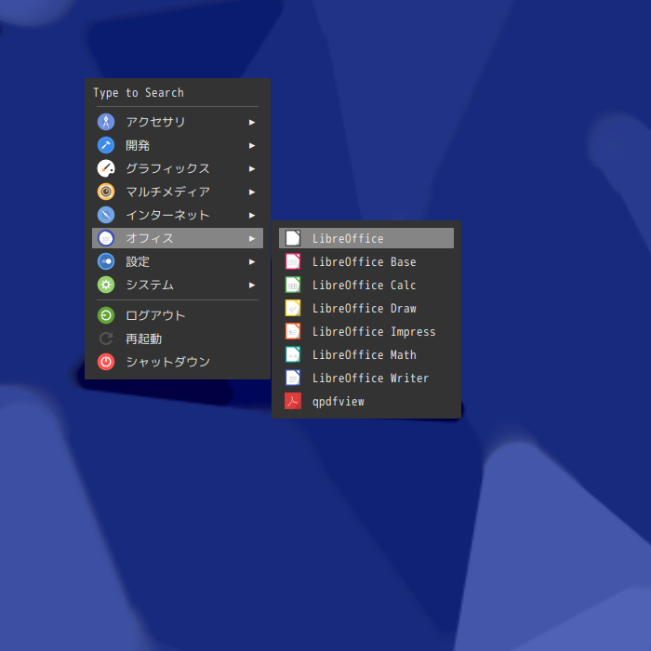
Task: Click the オフィス label text
Action: pos(150,238)
